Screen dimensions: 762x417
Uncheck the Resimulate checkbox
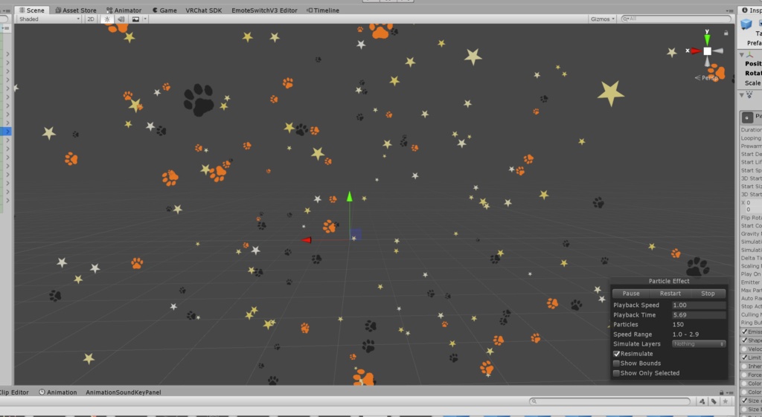point(616,354)
